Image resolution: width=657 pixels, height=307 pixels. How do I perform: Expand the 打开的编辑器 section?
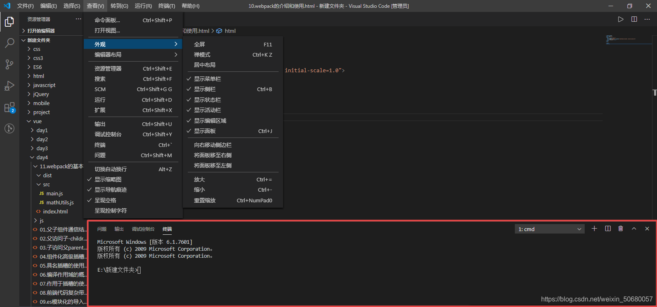[x=41, y=31]
